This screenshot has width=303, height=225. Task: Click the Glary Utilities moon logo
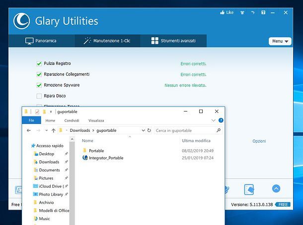21,21
